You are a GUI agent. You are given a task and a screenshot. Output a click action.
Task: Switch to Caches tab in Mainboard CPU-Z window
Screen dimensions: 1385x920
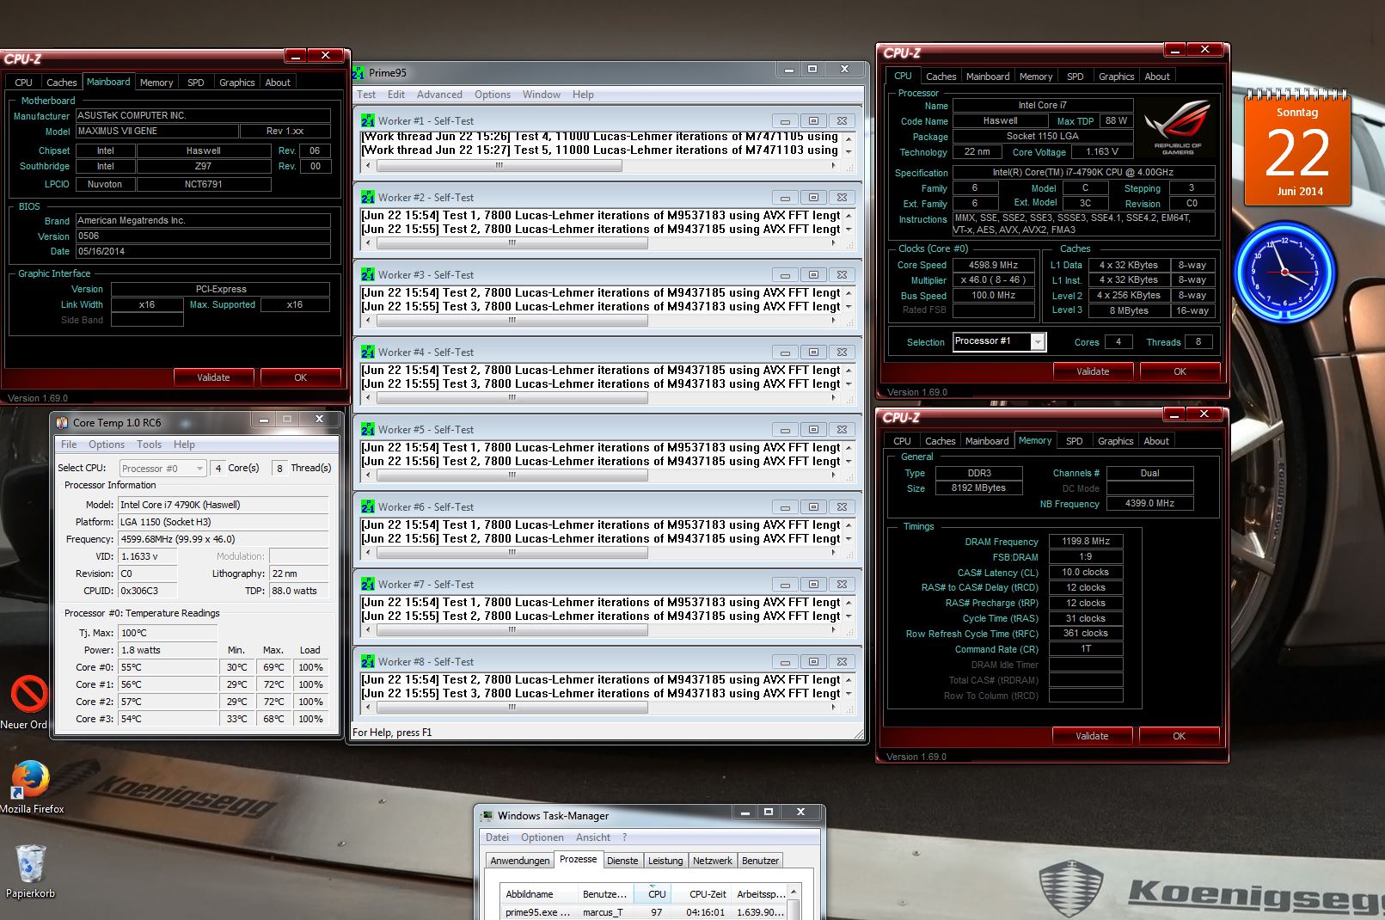coord(61,83)
